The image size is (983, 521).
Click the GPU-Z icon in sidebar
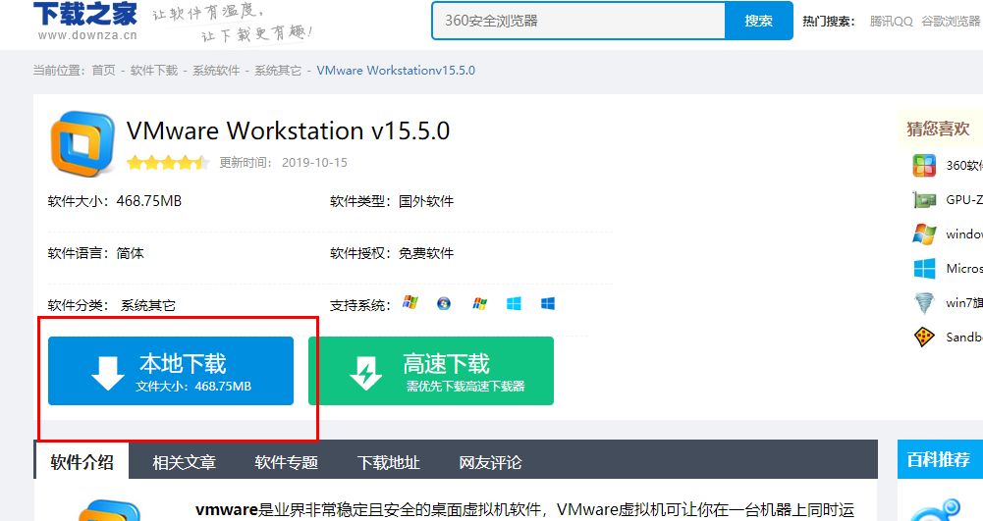924,200
